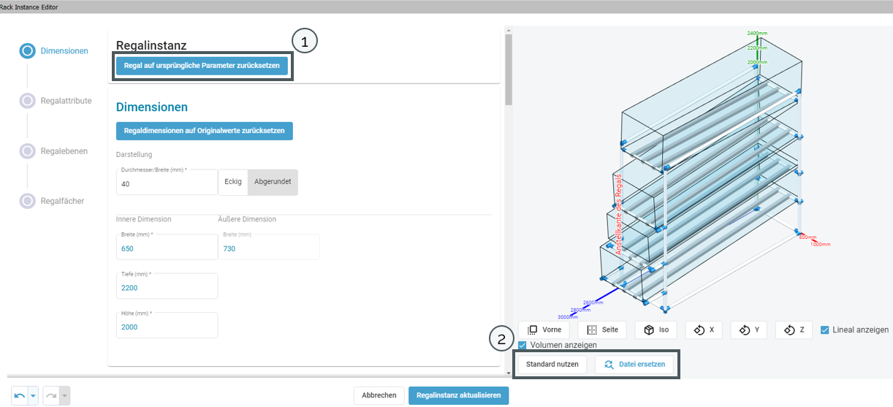Switch to Vorne front view
The image size is (893, 407).
point(544,330)
